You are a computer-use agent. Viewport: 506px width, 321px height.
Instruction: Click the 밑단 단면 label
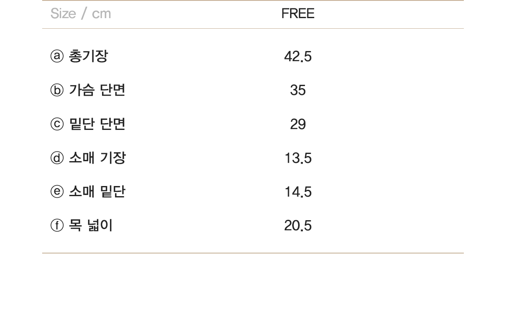click(97, 124)
